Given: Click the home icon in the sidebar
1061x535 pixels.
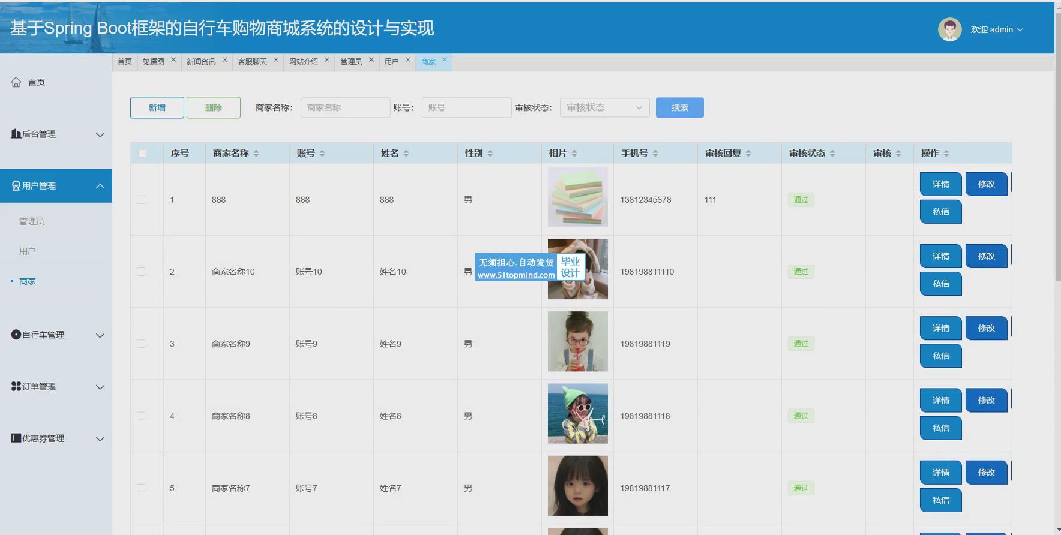Looking at the screenshot, I should 16,82.
